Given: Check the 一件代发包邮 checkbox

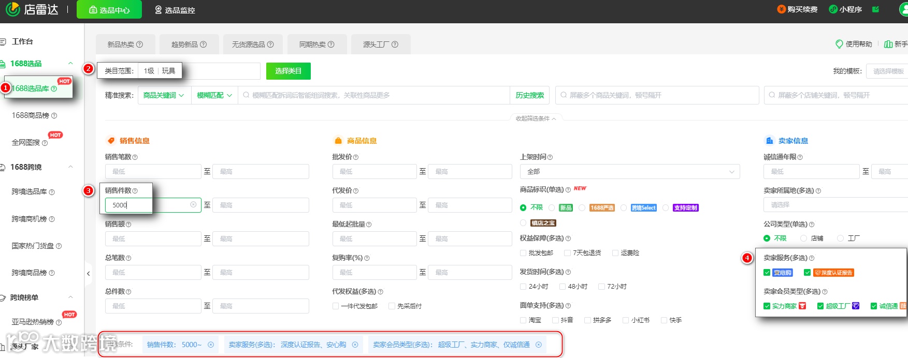Looking at the screenshot, I should click(336, 306).
